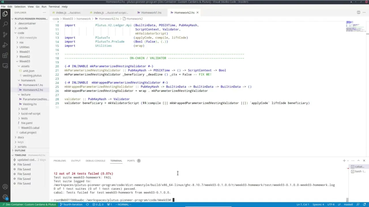Expand the OUTLINE section
Viewport: 369px width, 207px height.
20,150
